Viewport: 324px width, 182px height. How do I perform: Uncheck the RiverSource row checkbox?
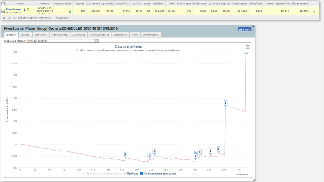click(3, 11)
